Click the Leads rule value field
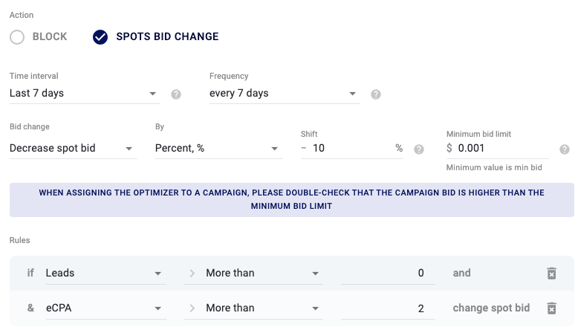Viewport: 578px width, 333px height. [388, 274]
